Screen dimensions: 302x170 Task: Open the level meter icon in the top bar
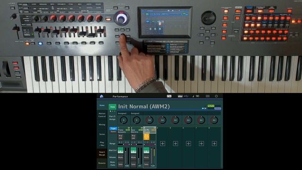coord(208,96)
